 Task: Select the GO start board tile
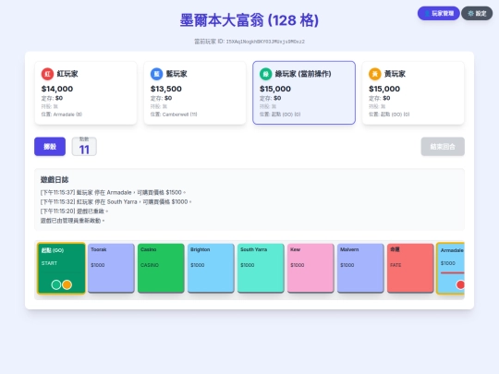click(61, 268)
